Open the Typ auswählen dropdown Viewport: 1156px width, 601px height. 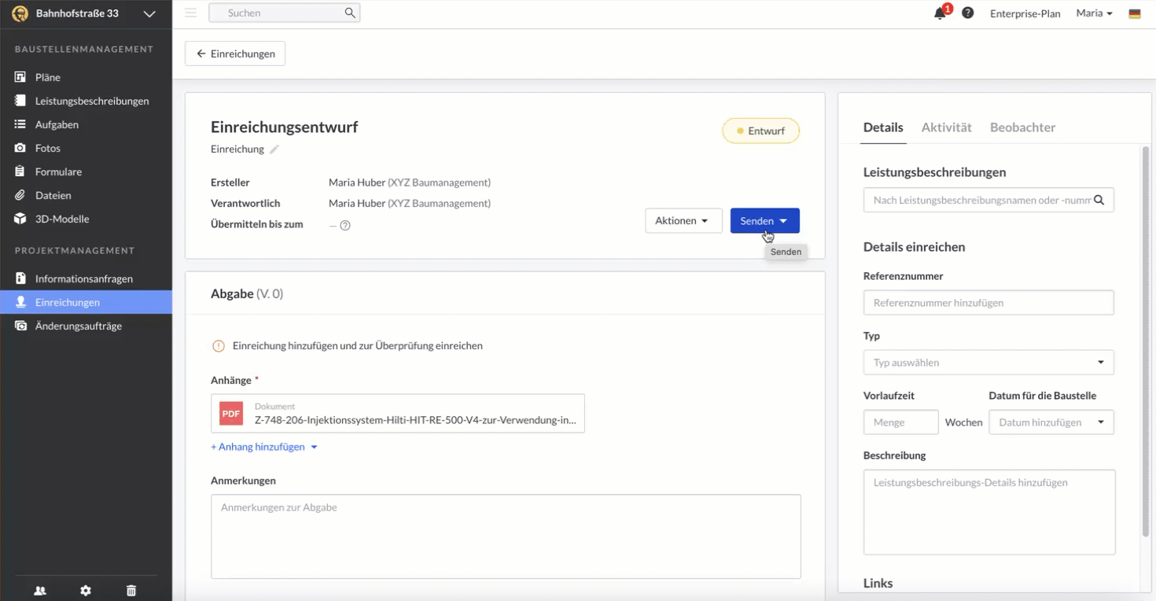click(988, 363)
